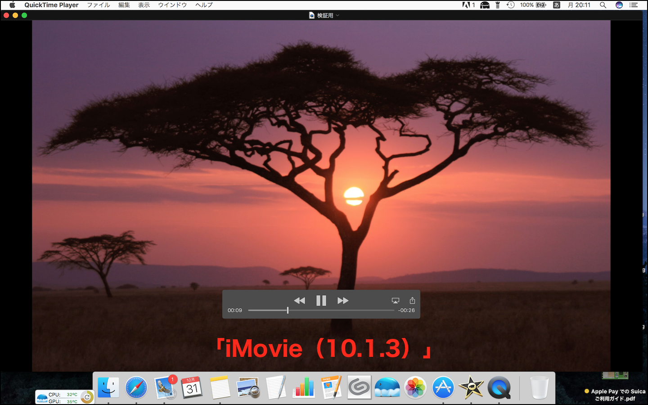The height and width of the screenshot is (405, 648).
Task: Launch Photos from the Dock
Action: pos(415,387)
